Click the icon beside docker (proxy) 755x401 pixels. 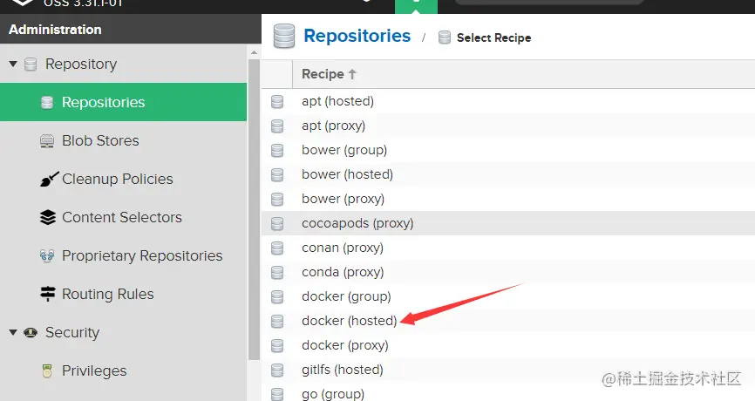[x=277, y=345]
